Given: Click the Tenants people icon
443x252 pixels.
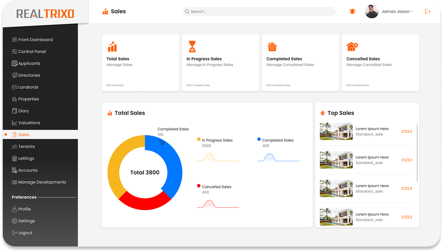Looking at the screenshot, I should click(14, 146).
